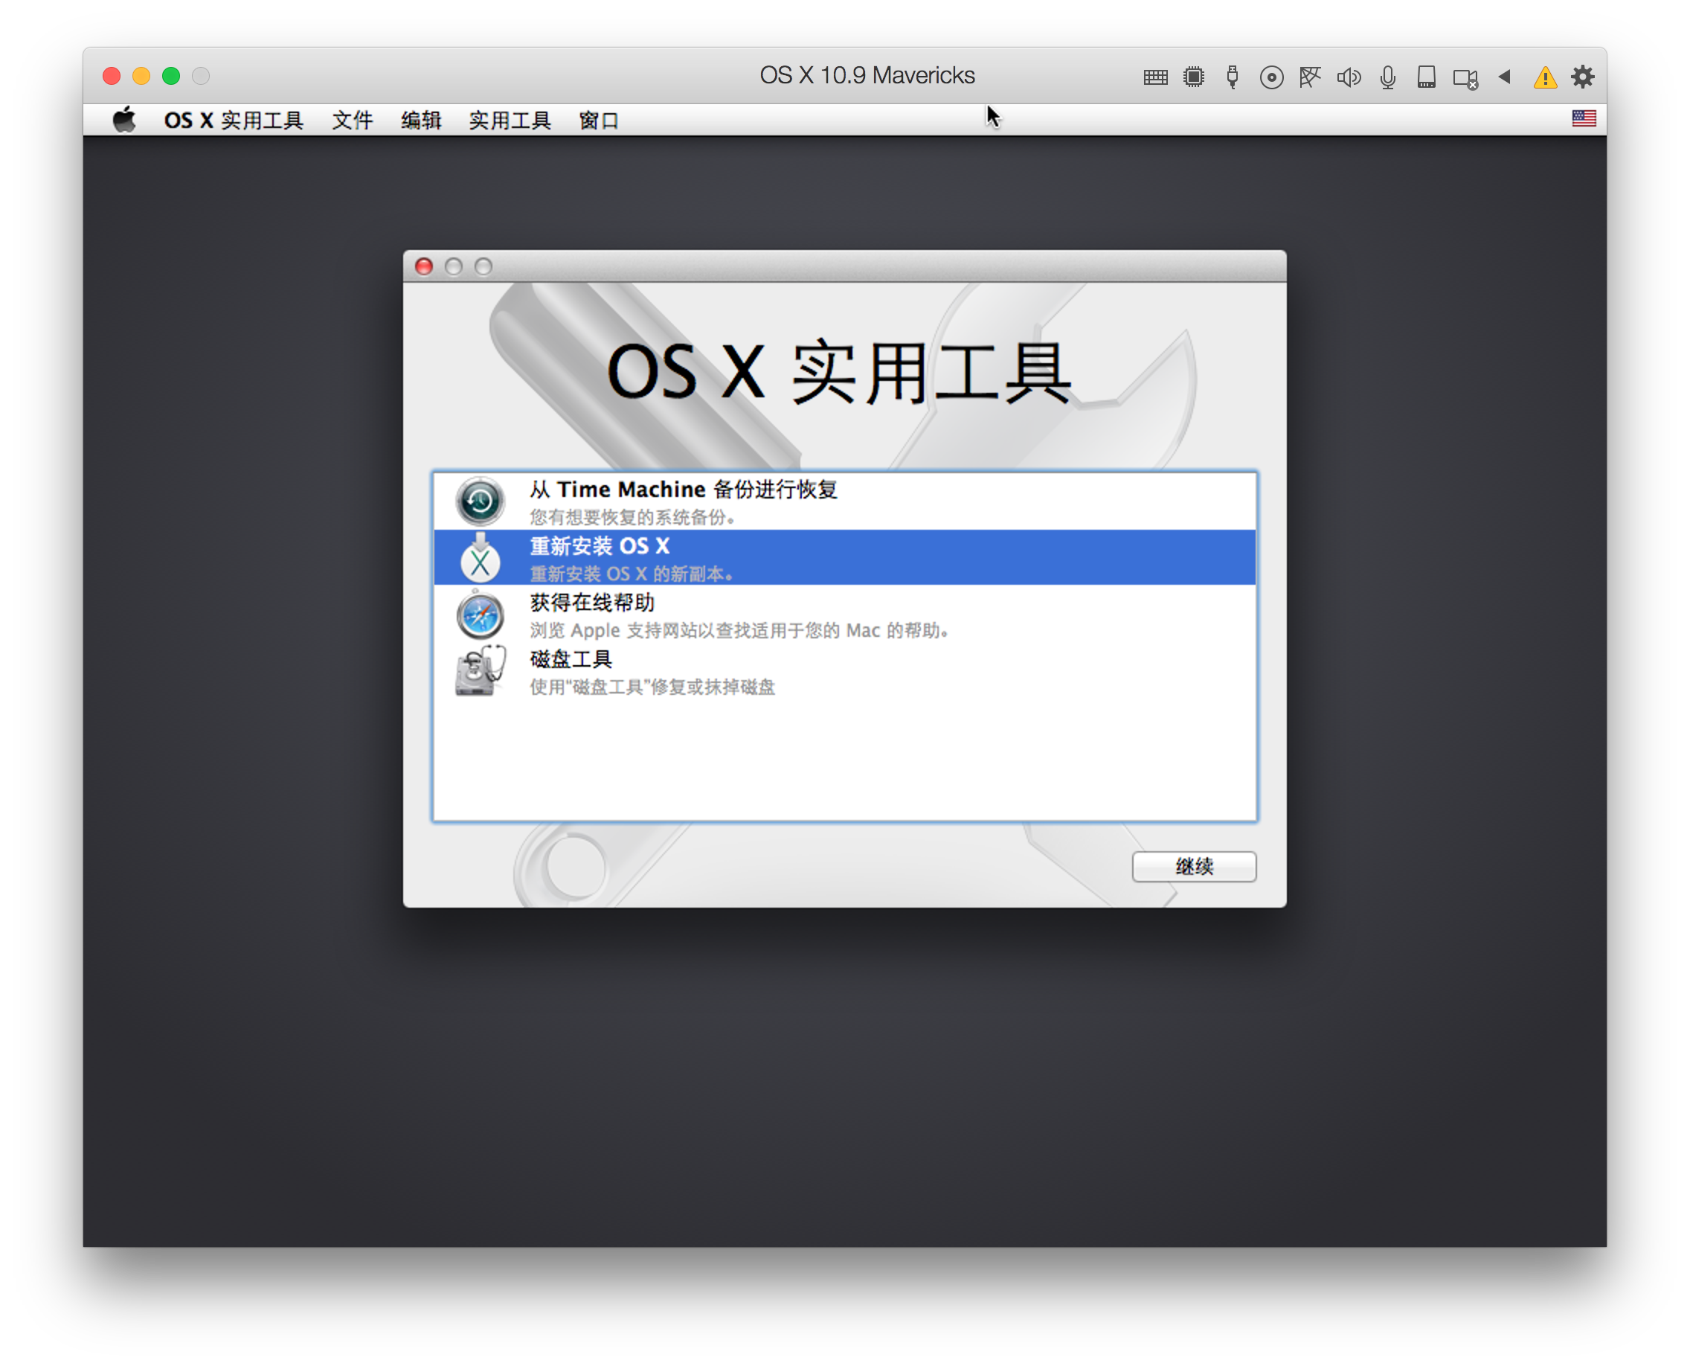Click the USB device icon
1690x1366 pixels.
[1231, 77]
